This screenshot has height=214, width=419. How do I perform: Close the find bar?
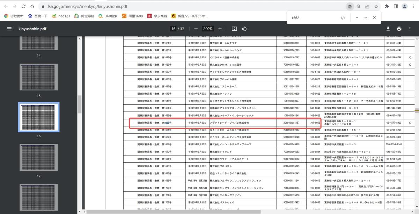[374, 17]
